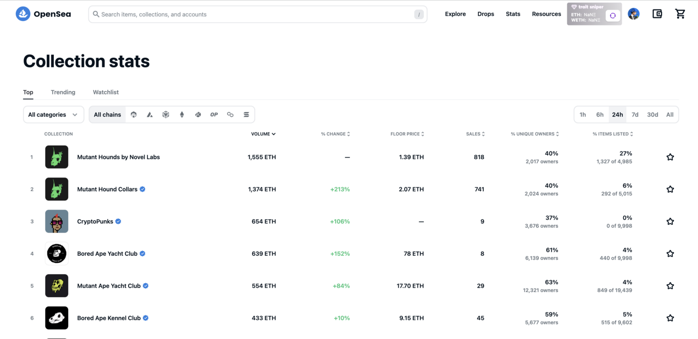Filter by the Optimism OP chain icon

(214, 115)
